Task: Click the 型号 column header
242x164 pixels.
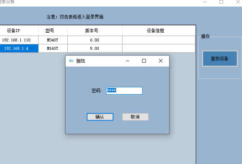Action: click(53, 30)
